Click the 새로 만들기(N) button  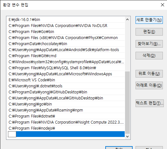(149, 20)
